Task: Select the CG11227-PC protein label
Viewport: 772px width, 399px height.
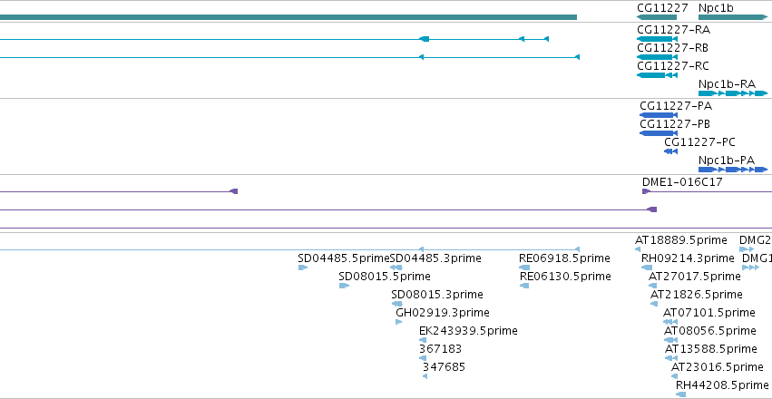Action: pyautogui.click(x=699, y=142)
